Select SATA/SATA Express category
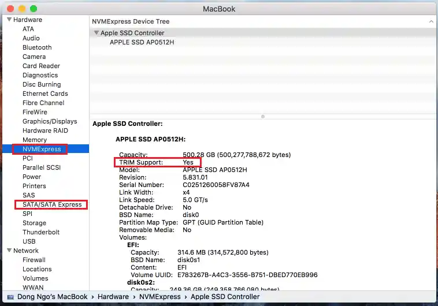 52,204
